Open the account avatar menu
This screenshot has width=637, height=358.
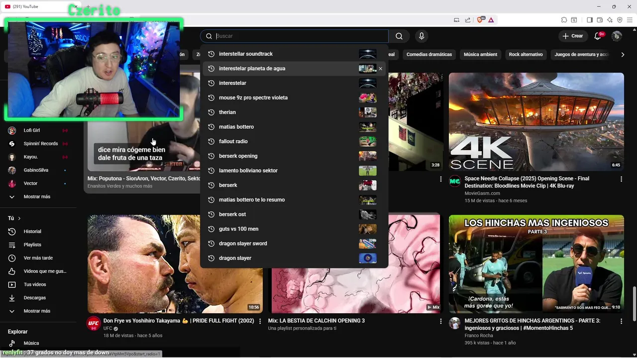click(x=617, y=36)
